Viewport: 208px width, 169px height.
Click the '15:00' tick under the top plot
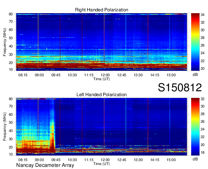(x=171, y=75)
